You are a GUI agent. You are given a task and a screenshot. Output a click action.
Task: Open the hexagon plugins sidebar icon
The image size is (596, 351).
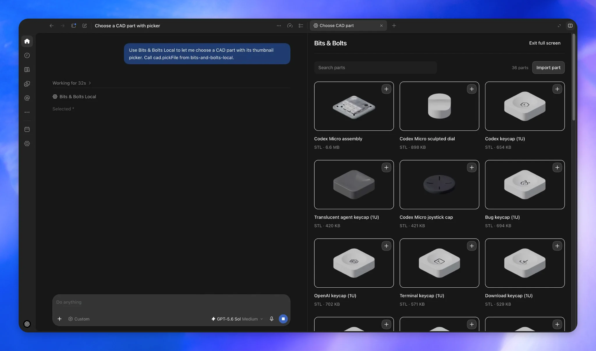(x=27, y=144)
